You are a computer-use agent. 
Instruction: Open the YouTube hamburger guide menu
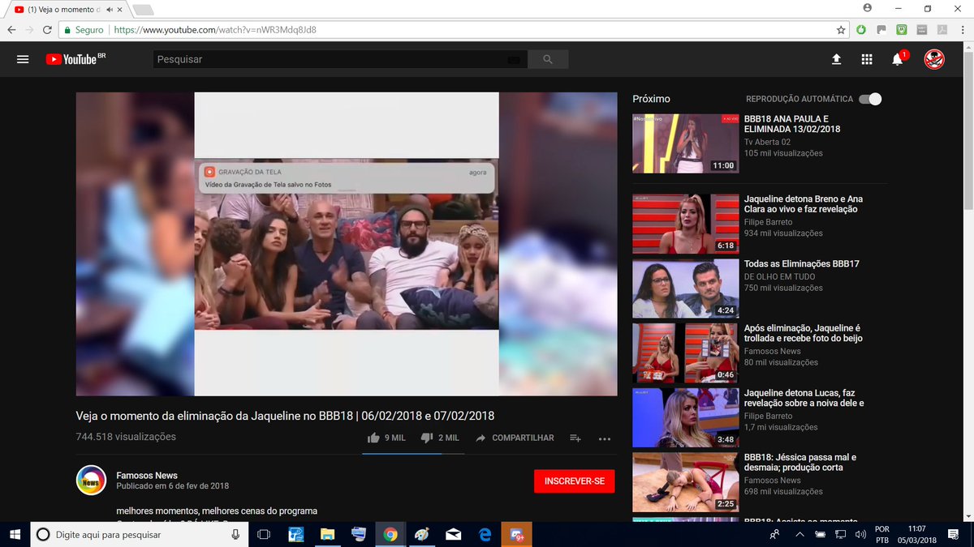pos(23,59)
